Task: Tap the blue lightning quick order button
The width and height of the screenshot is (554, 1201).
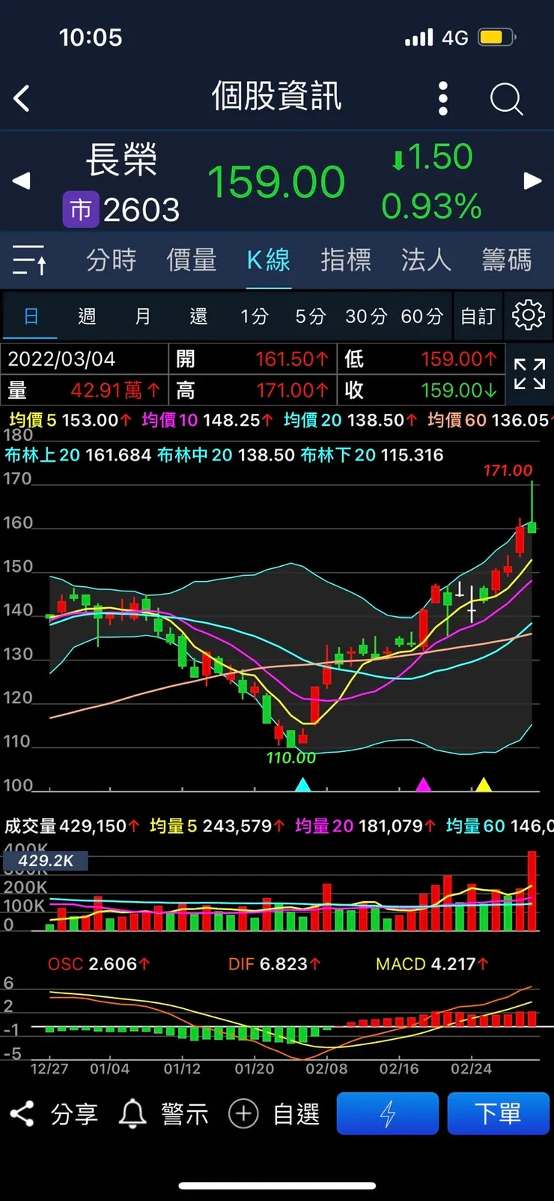Action: point(387,1113)
